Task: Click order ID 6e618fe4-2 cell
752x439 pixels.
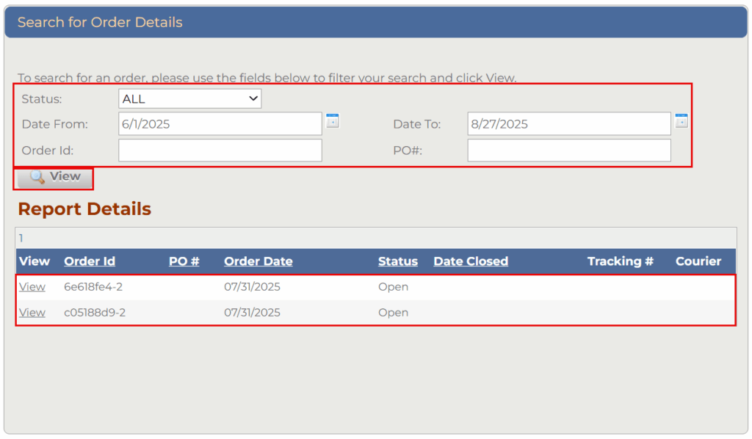Action: pos(95,287)
